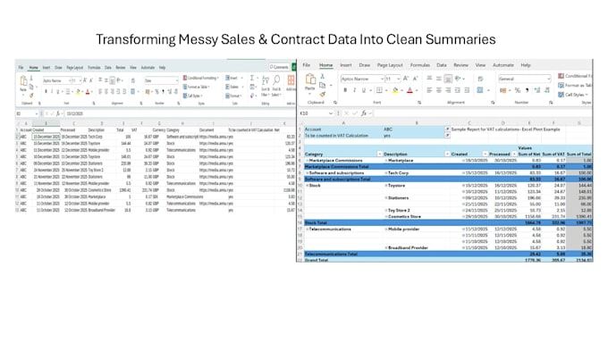Collapse Telecommunications group in pivot table

point(307,229)
